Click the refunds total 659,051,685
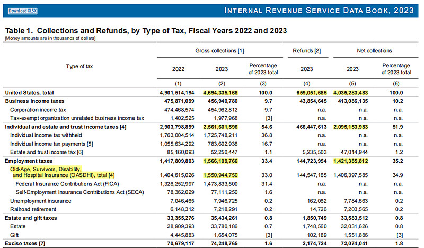 312,93
